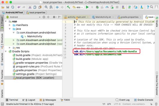
Task: Build project with the green hammer icon
Action: coord(69,7)
